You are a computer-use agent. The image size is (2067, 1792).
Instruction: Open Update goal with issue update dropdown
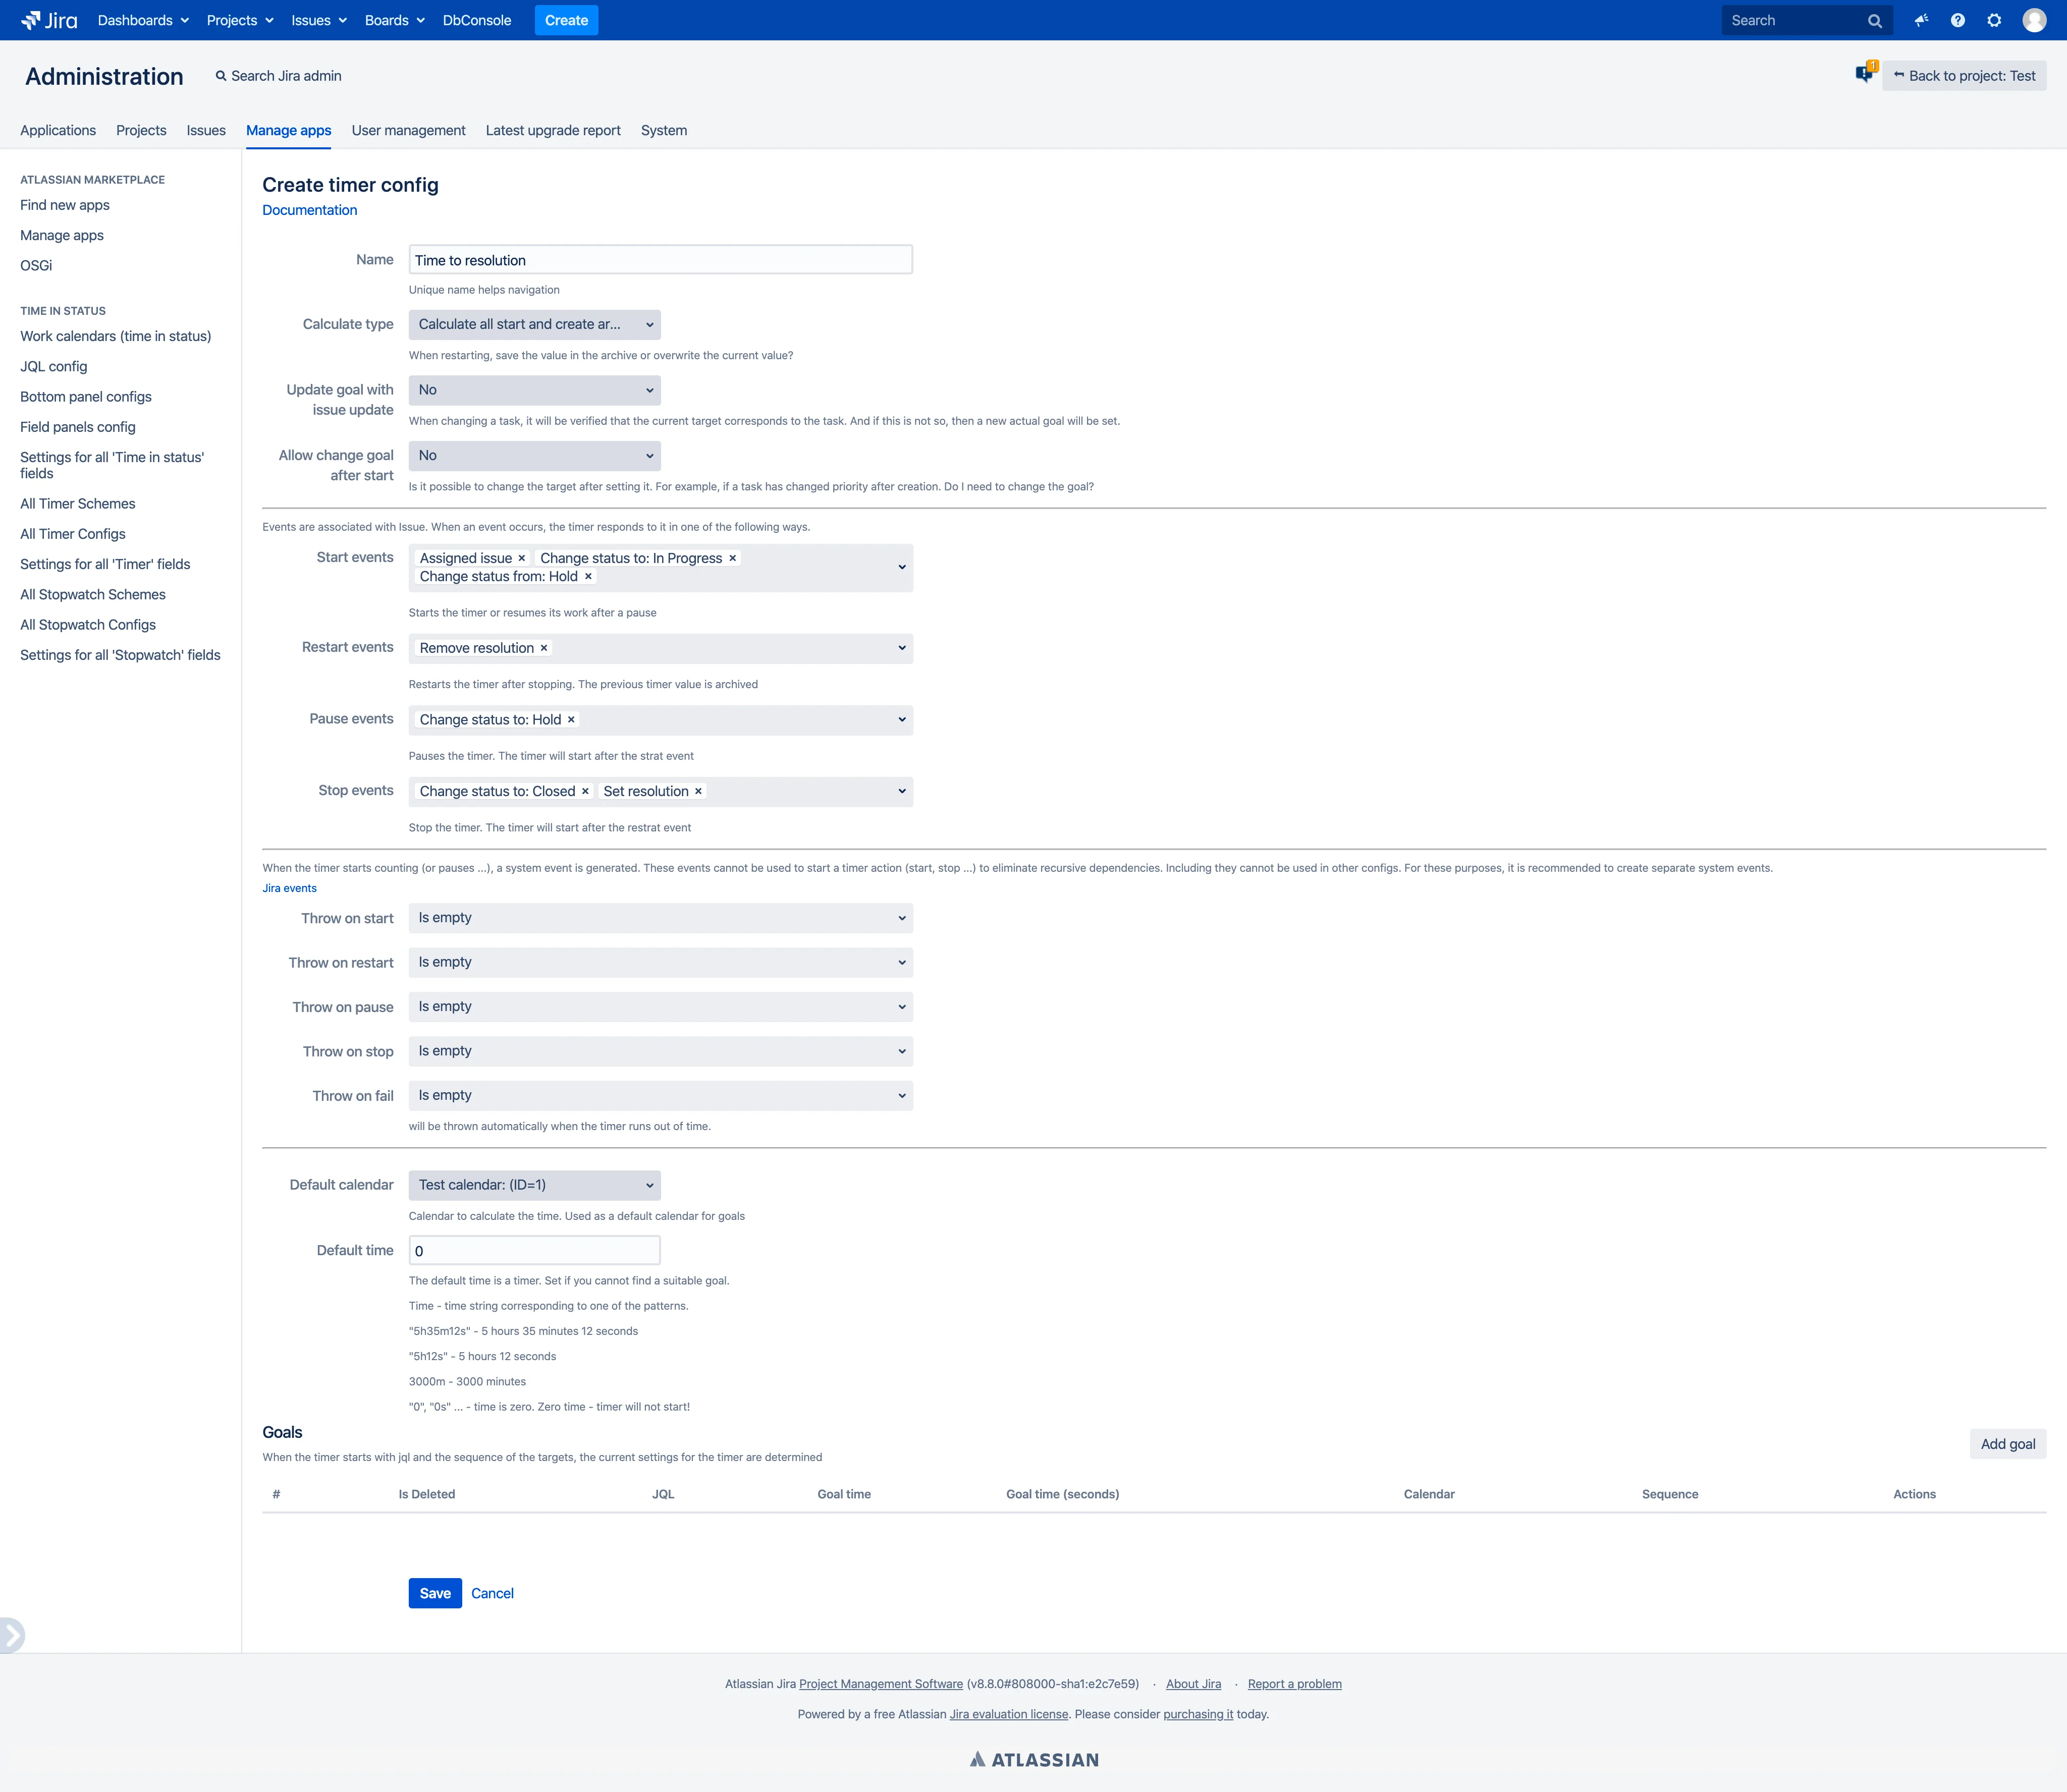[534, 390]
